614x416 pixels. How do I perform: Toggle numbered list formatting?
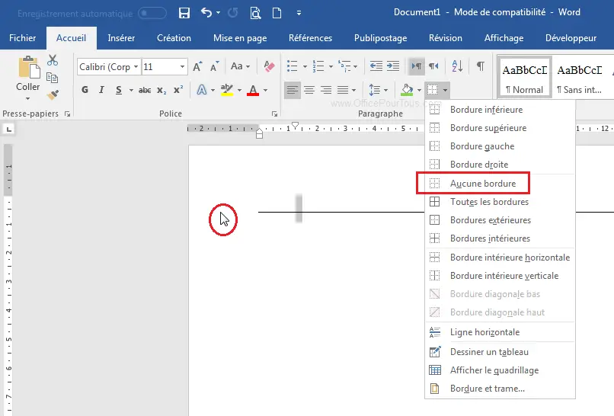point(318,66)
